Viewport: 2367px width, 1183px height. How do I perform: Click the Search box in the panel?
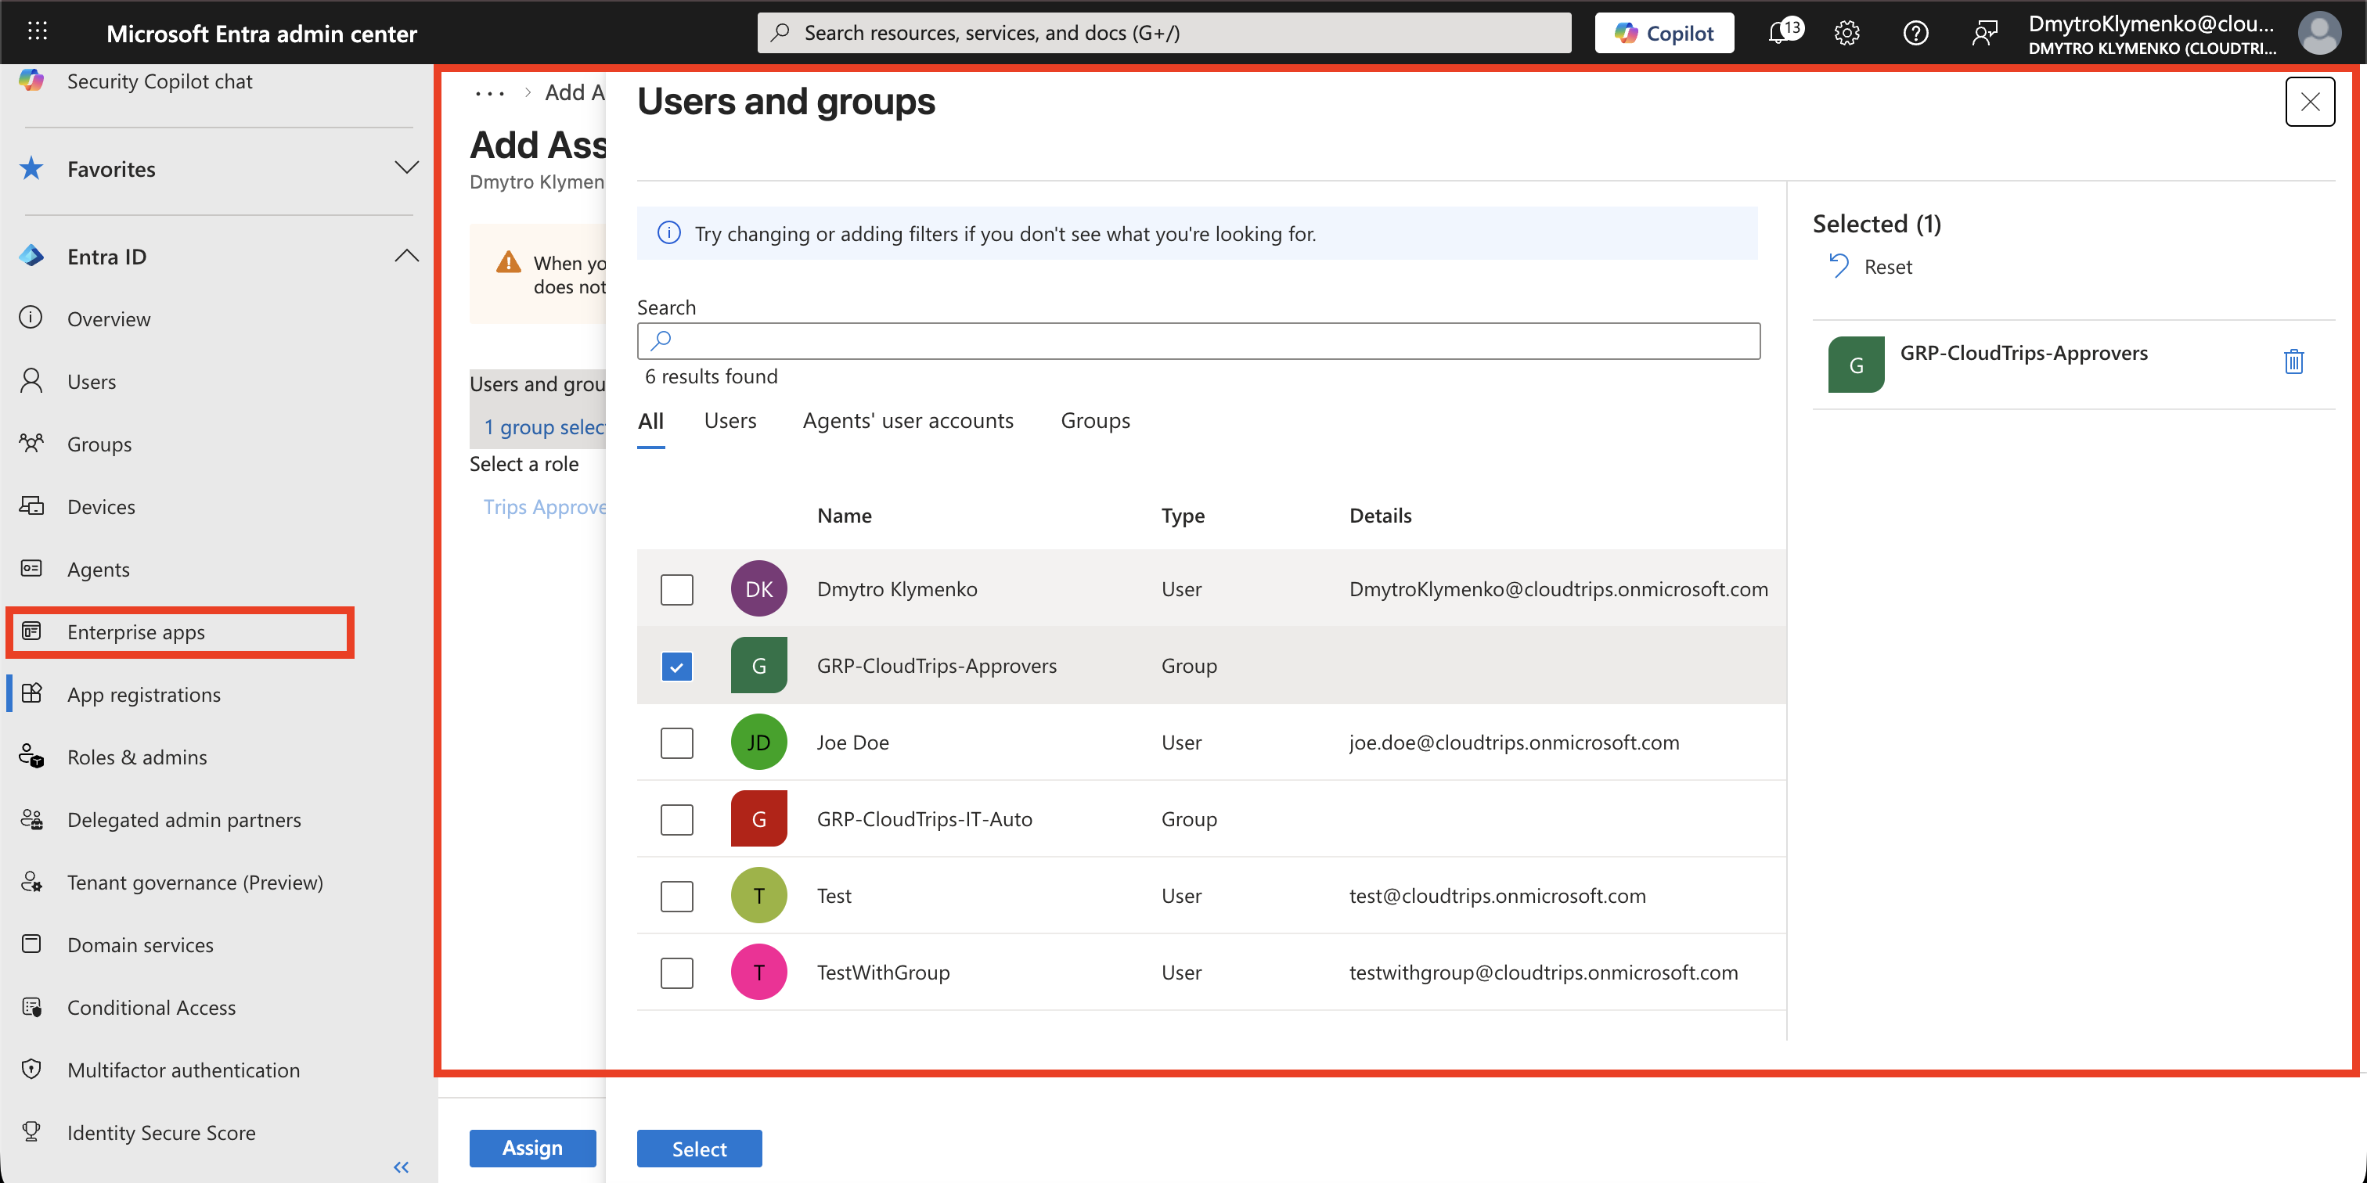coord(1198,341)
